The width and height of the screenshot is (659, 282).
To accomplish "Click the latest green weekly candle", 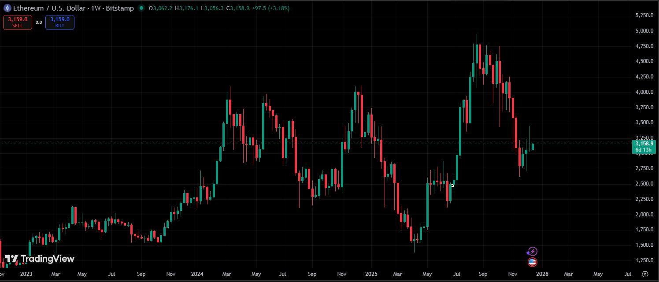I will [x=533, y=147].
